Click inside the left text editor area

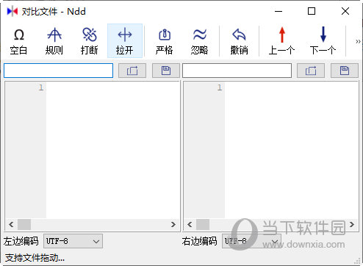112,150
